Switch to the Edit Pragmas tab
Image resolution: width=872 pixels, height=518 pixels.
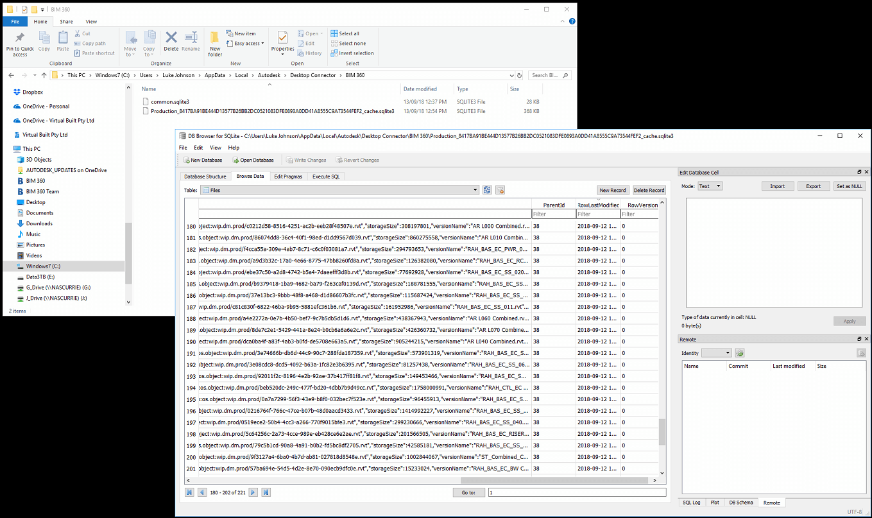coord(287,177)
